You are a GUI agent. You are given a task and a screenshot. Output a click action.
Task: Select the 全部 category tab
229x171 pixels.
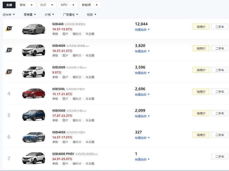(9, 5)
